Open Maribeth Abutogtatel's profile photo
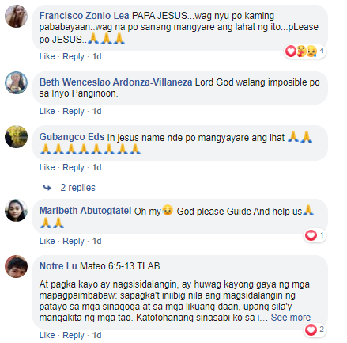This screenshot has width=347, height=343. pos(16,210)
